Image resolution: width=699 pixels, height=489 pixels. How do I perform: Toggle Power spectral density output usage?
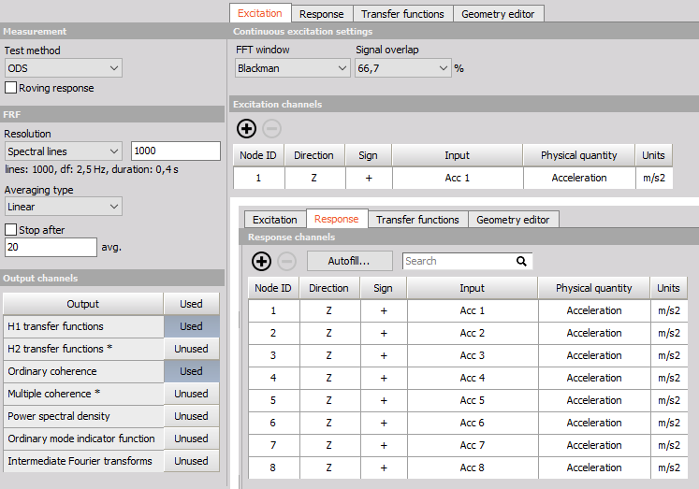(x=191, y=416)
